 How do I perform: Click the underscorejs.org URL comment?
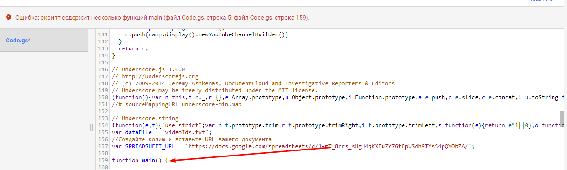coord(155,76)
